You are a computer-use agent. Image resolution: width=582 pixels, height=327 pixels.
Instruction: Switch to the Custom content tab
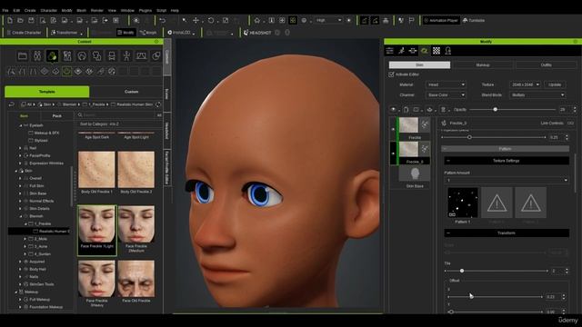pyautogui.click(x=131, y=92)
